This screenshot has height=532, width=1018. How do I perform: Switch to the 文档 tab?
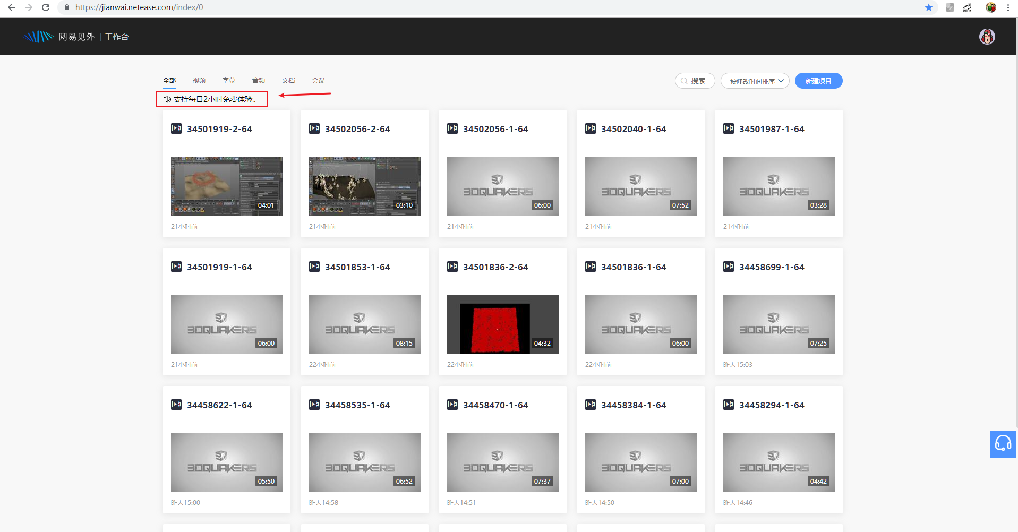click(288, 81)
